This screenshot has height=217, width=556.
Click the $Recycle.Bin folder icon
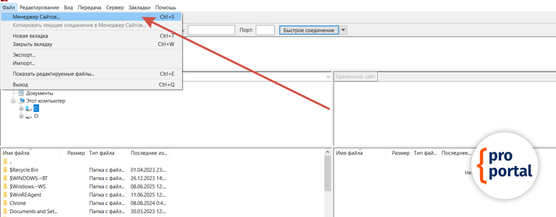5,170
